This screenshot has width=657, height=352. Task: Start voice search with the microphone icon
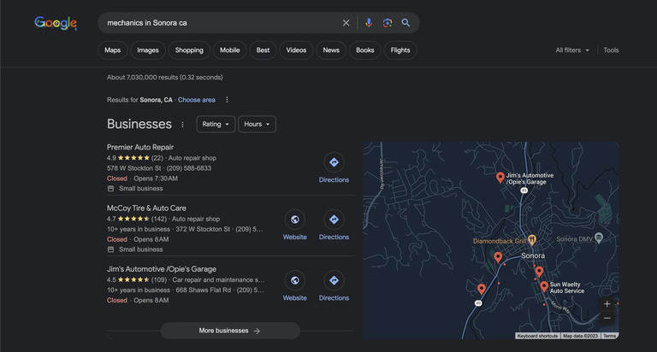tap(369, 23)
